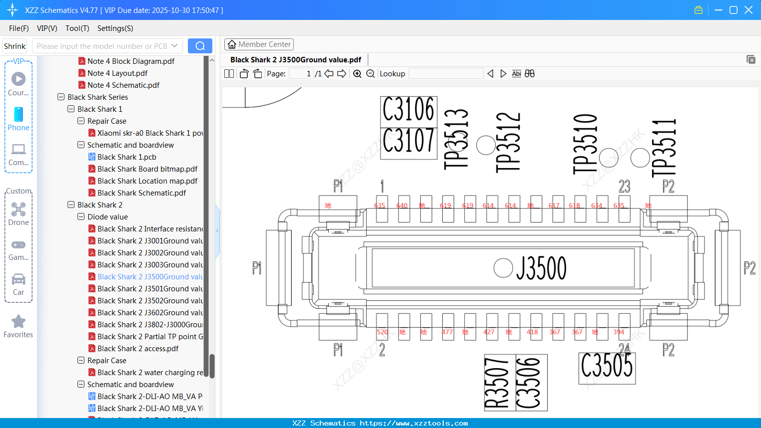
Task: Select the Phone category icon
Action: pos(18,119)
